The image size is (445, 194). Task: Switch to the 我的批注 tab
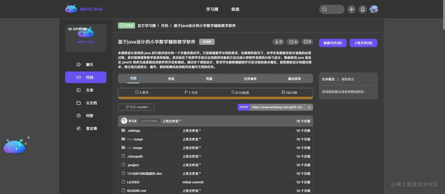(348, 79)
